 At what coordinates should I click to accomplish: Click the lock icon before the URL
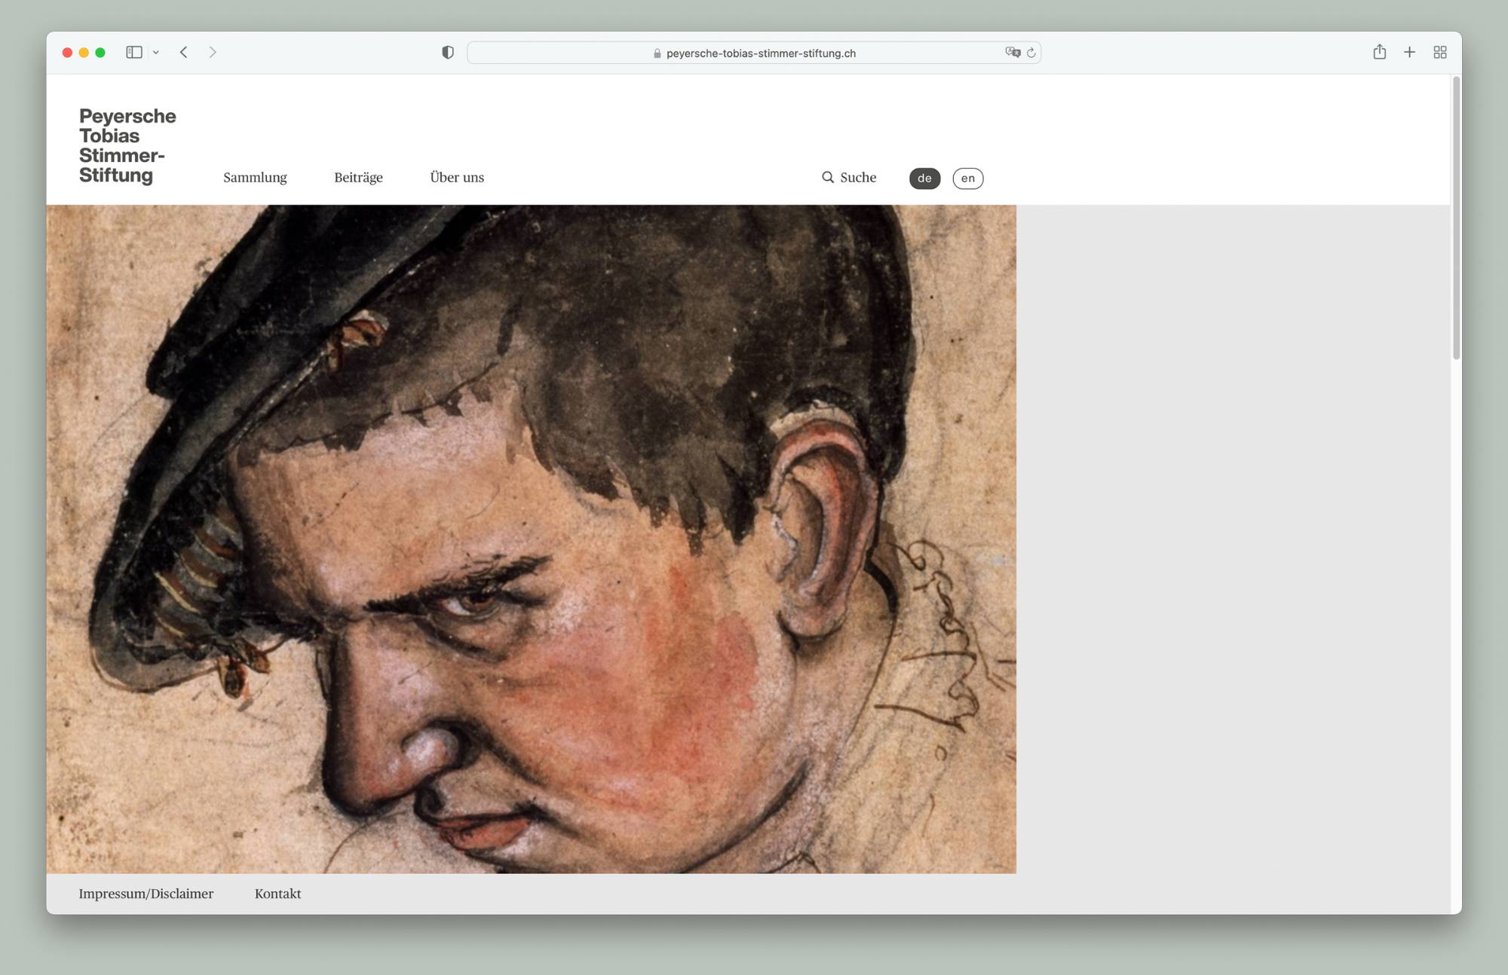click(x=657, y=53)
